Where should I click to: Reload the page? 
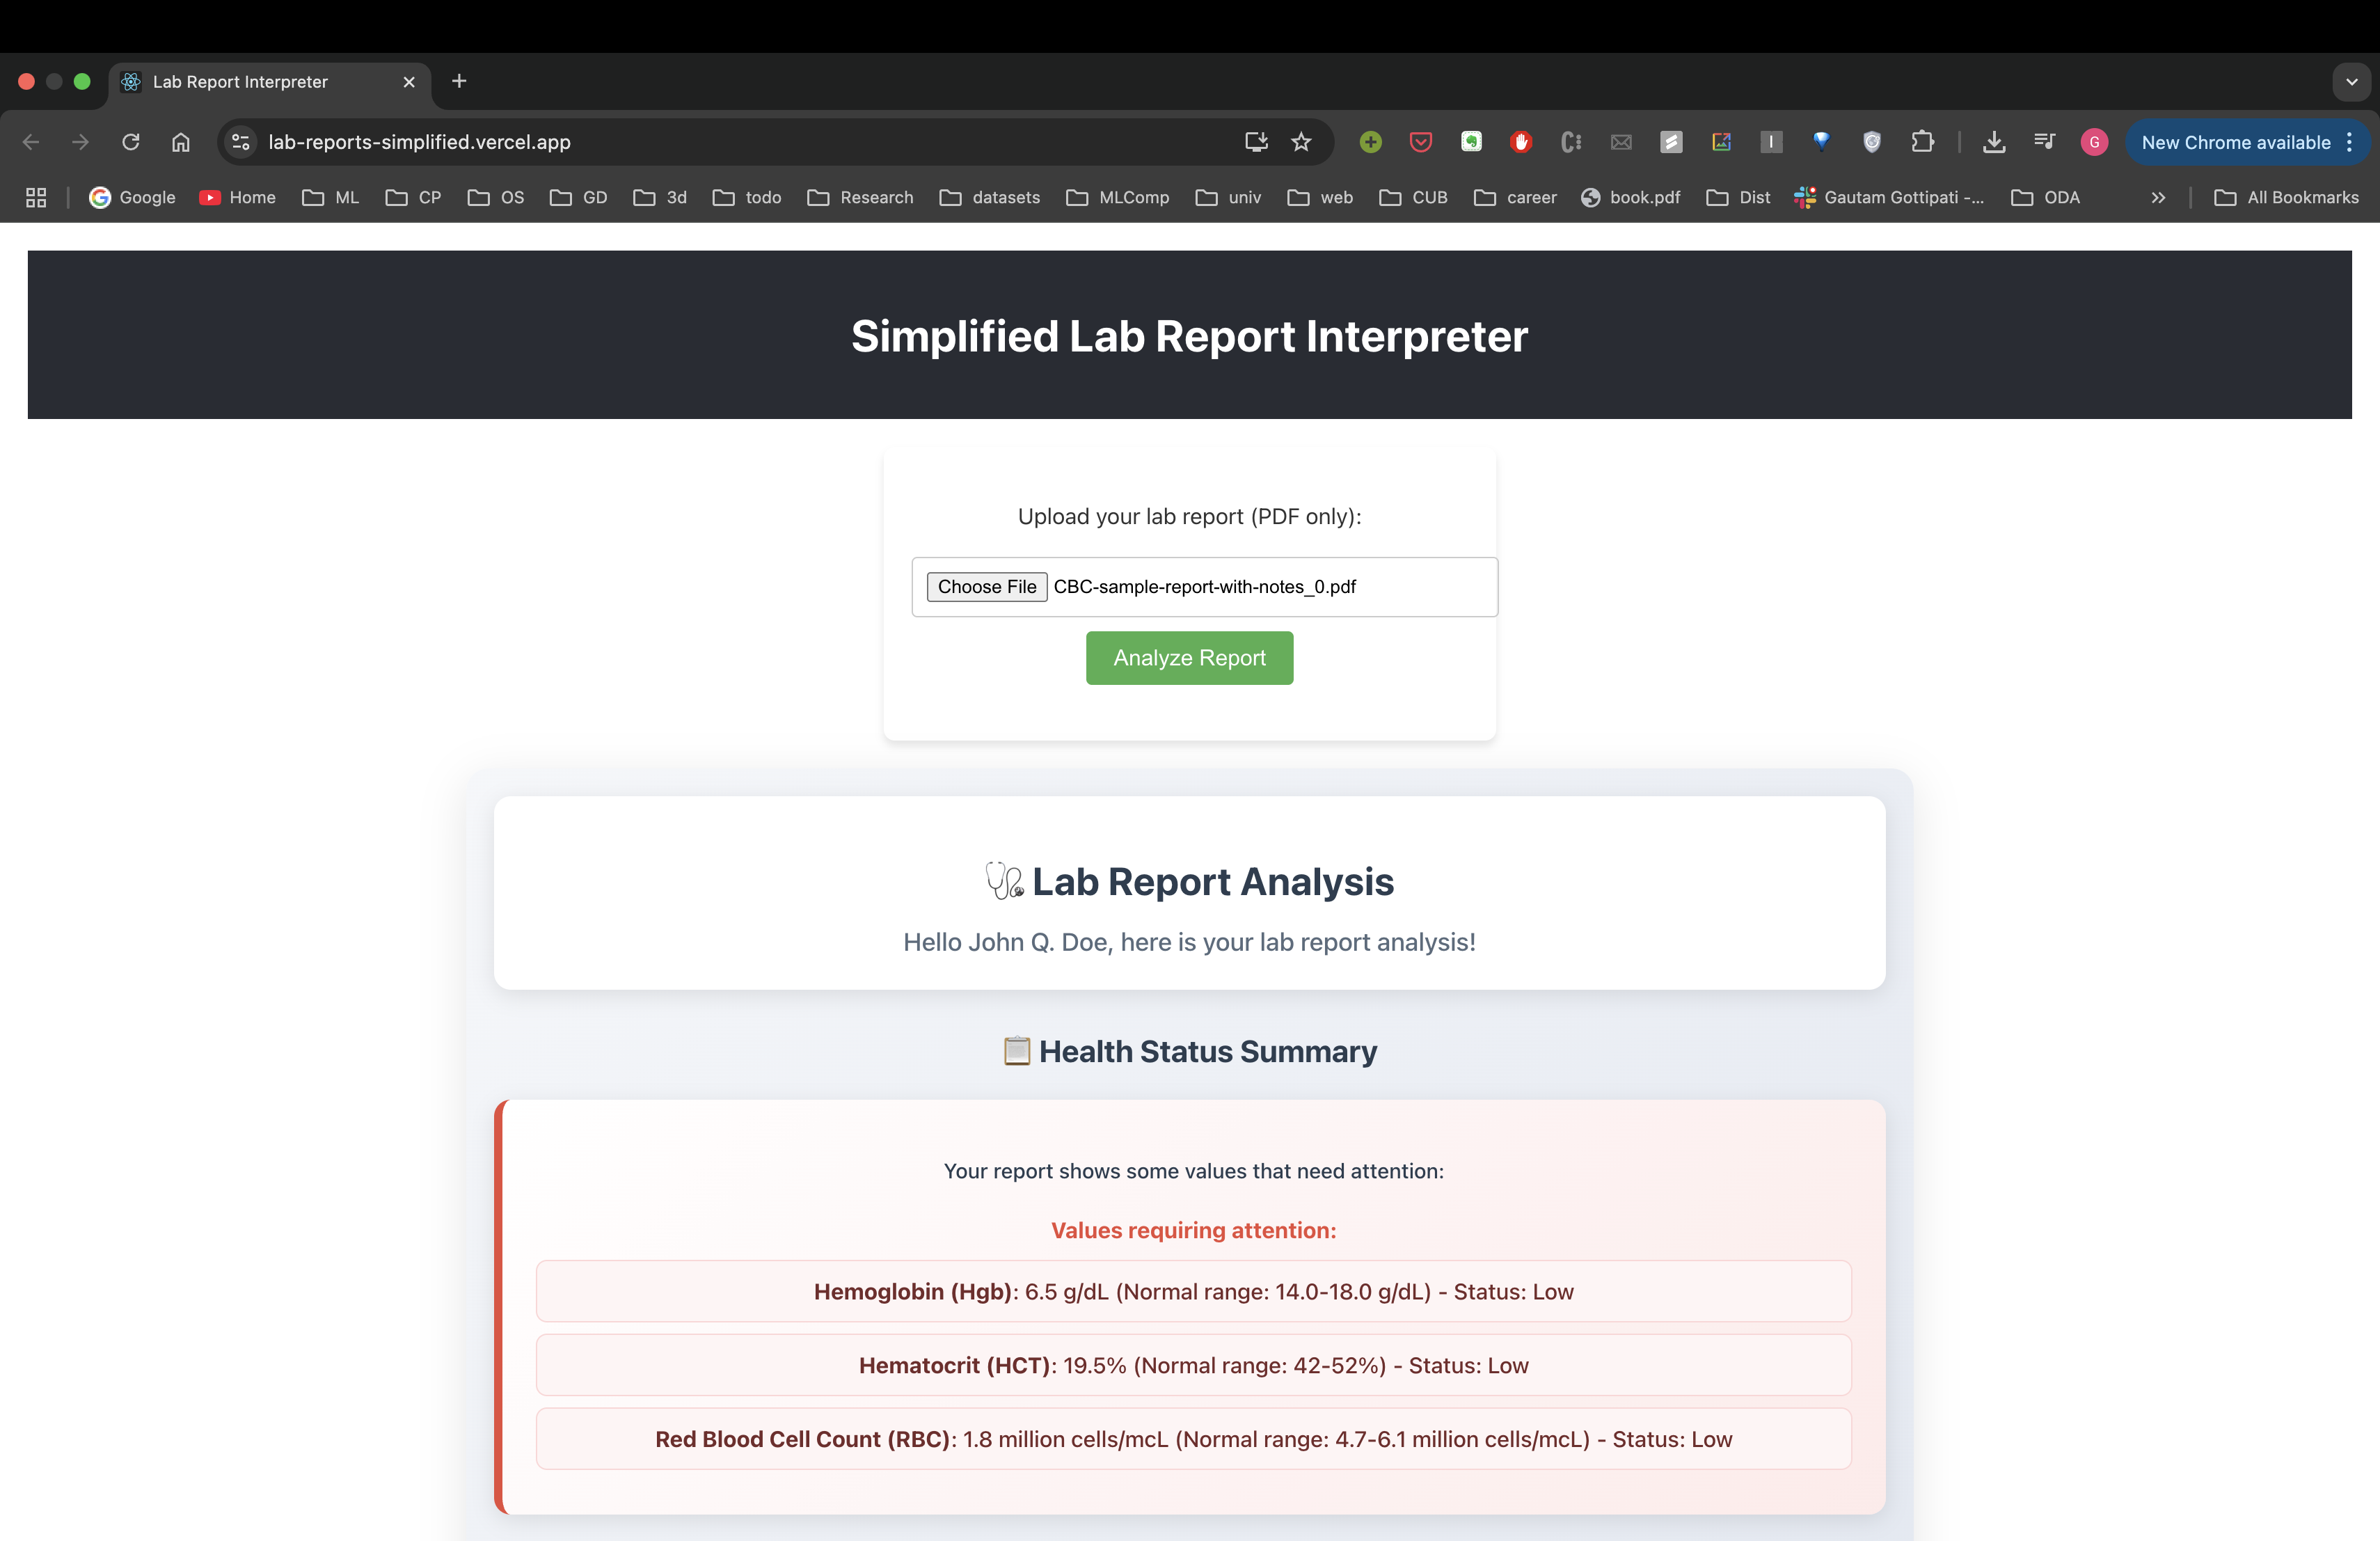coord(130,142)
